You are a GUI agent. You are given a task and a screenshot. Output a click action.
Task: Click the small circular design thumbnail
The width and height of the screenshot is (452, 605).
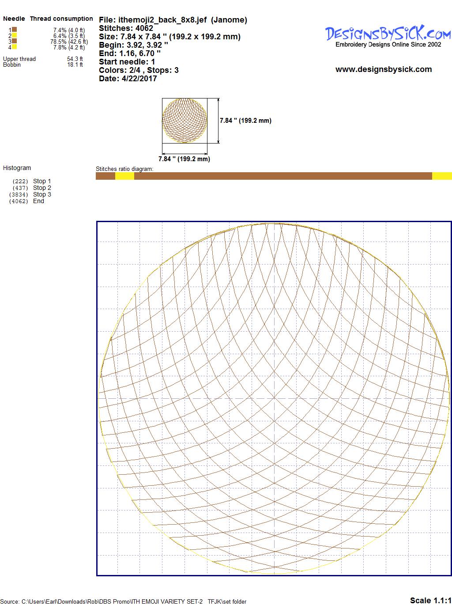pos(185,121)
